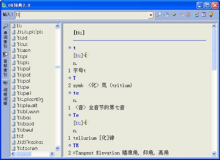Screen dimensions: 220x160
Task: Open the help question mark icon
Action: [x=203, y=14]
